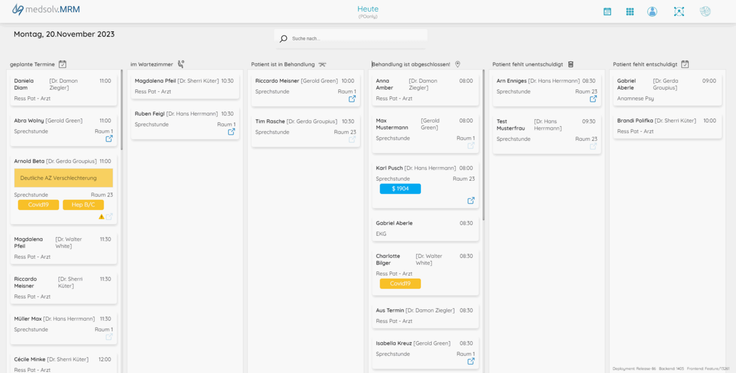The image size is (736, 373).
Task: Click the 'Hep B/C' yellow tag
Action: (83, 205)
